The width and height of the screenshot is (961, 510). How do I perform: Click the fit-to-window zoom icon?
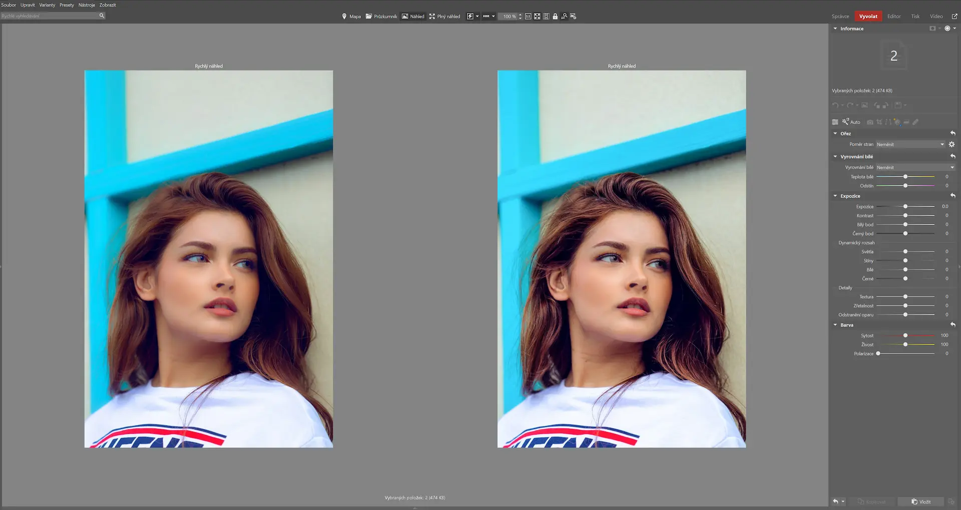pos(537,16)
